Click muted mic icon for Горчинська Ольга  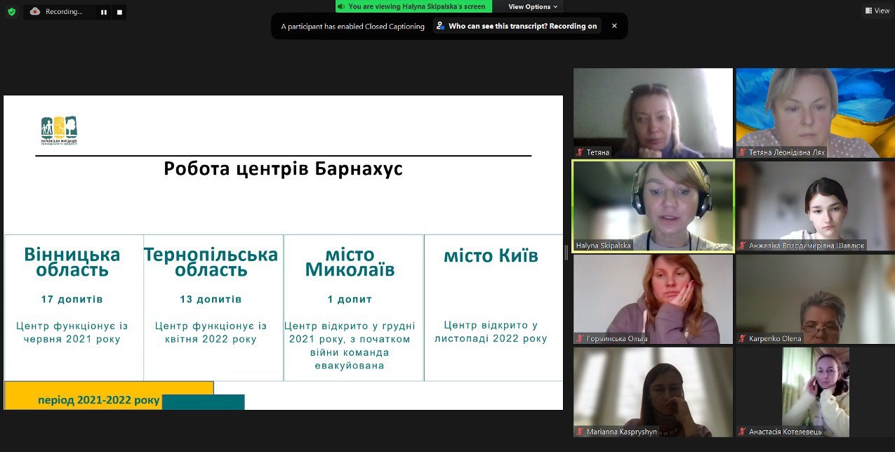[580, 339]
